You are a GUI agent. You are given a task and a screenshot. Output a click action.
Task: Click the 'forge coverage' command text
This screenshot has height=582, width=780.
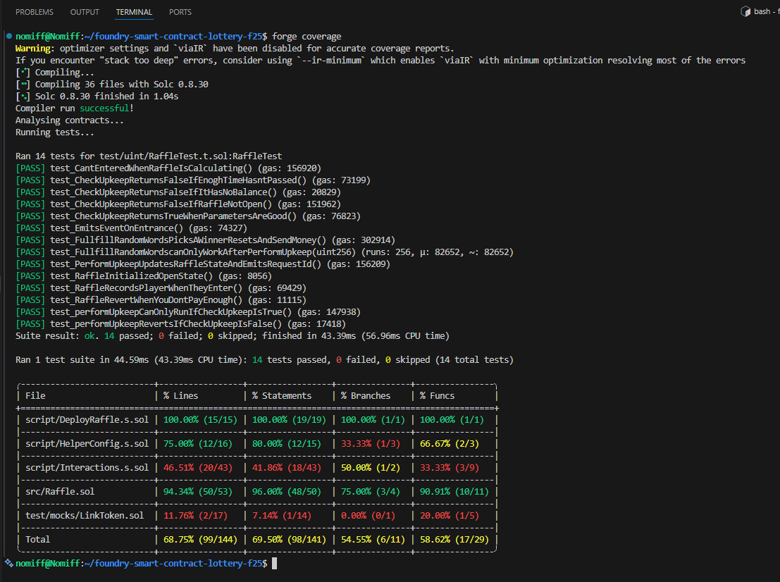tap(307, 37)
